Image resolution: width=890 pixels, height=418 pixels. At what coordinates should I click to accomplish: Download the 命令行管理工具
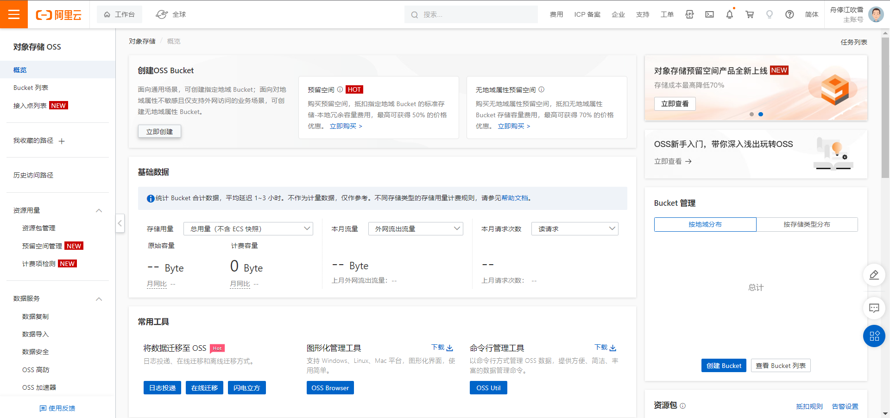tap(606, 348)
